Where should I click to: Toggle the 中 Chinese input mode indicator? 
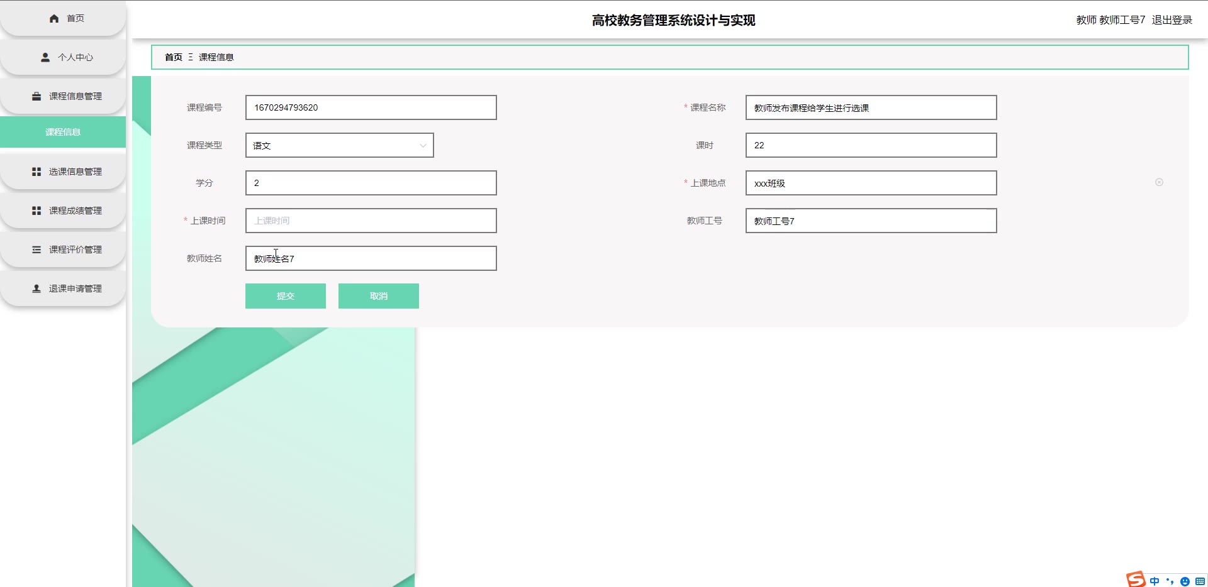point(1155,581)
